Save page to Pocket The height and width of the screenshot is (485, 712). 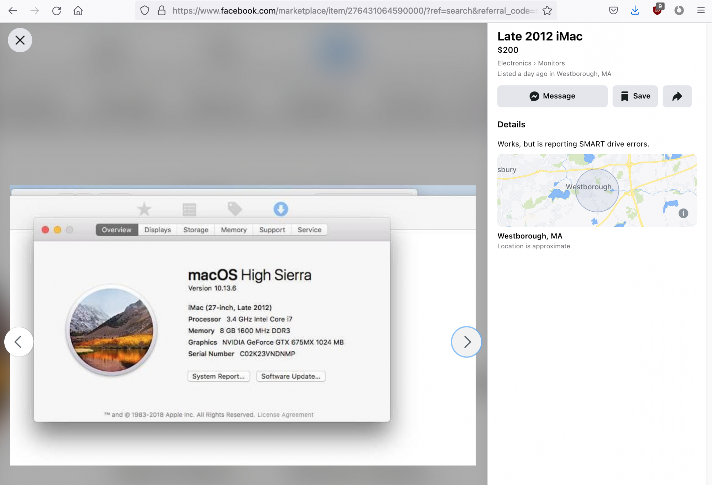(613, 11)
